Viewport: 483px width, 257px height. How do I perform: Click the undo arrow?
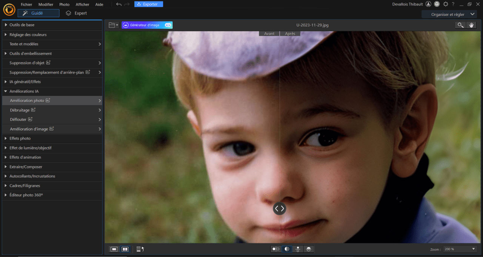(x=118, y=4)
